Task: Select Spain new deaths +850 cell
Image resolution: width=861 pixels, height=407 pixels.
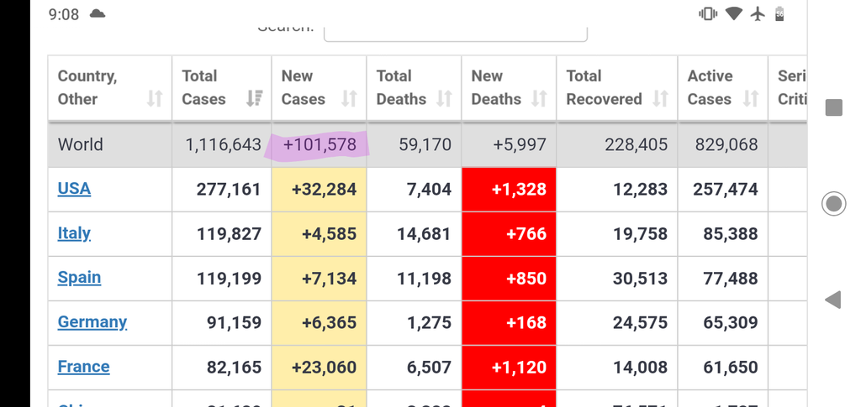Action: pos(509,279)
